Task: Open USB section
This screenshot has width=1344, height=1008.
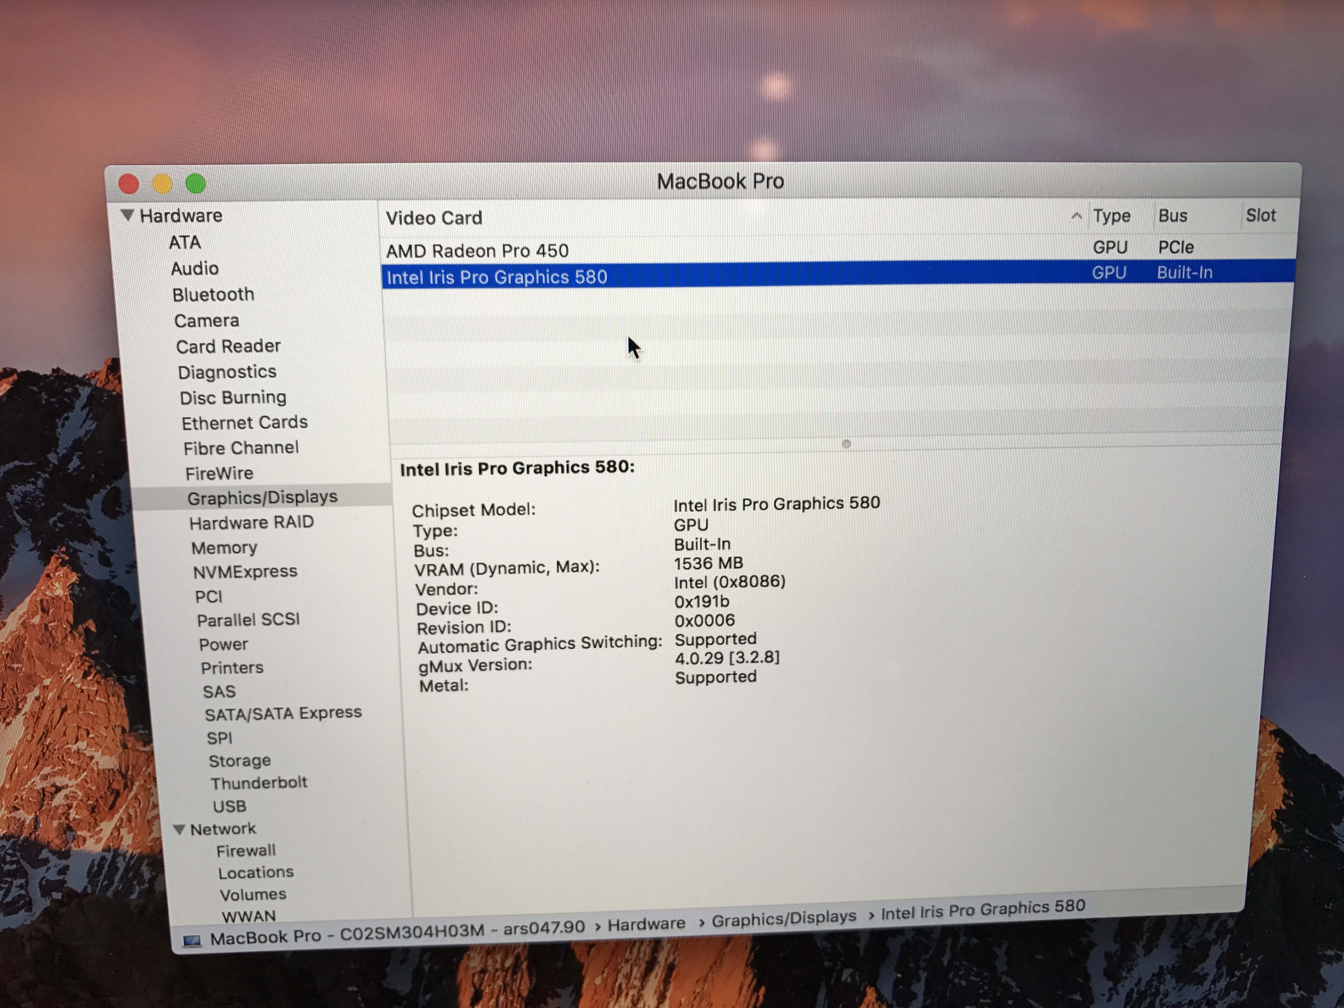Action: 230,806
